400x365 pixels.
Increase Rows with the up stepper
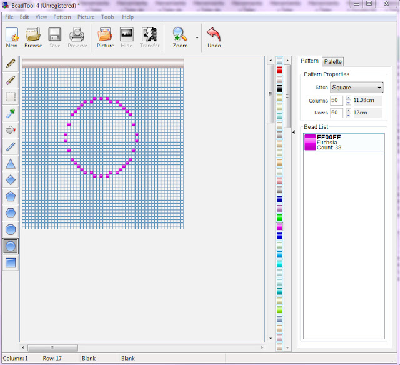click(349, 111)
